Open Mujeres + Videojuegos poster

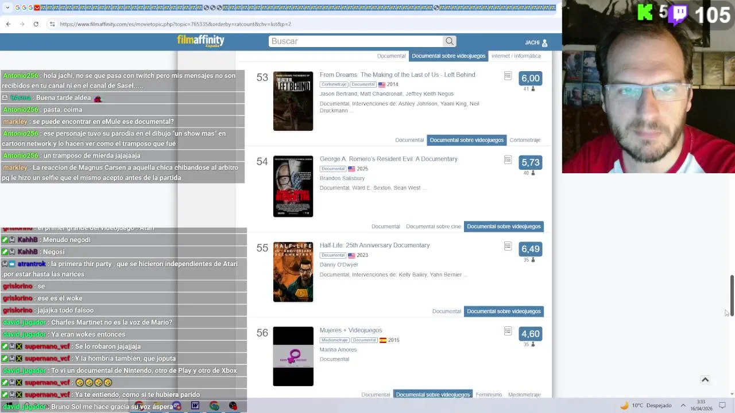coord(293,356)
